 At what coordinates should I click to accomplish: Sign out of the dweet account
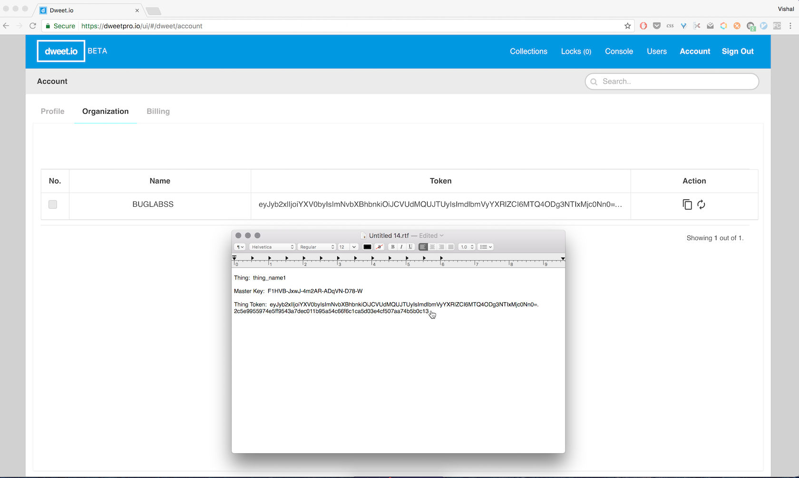(738, 51)
